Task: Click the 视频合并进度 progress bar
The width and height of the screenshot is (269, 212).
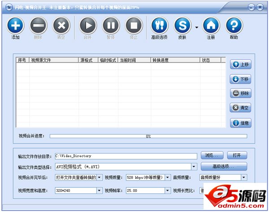Action: (x=148, y=136)
